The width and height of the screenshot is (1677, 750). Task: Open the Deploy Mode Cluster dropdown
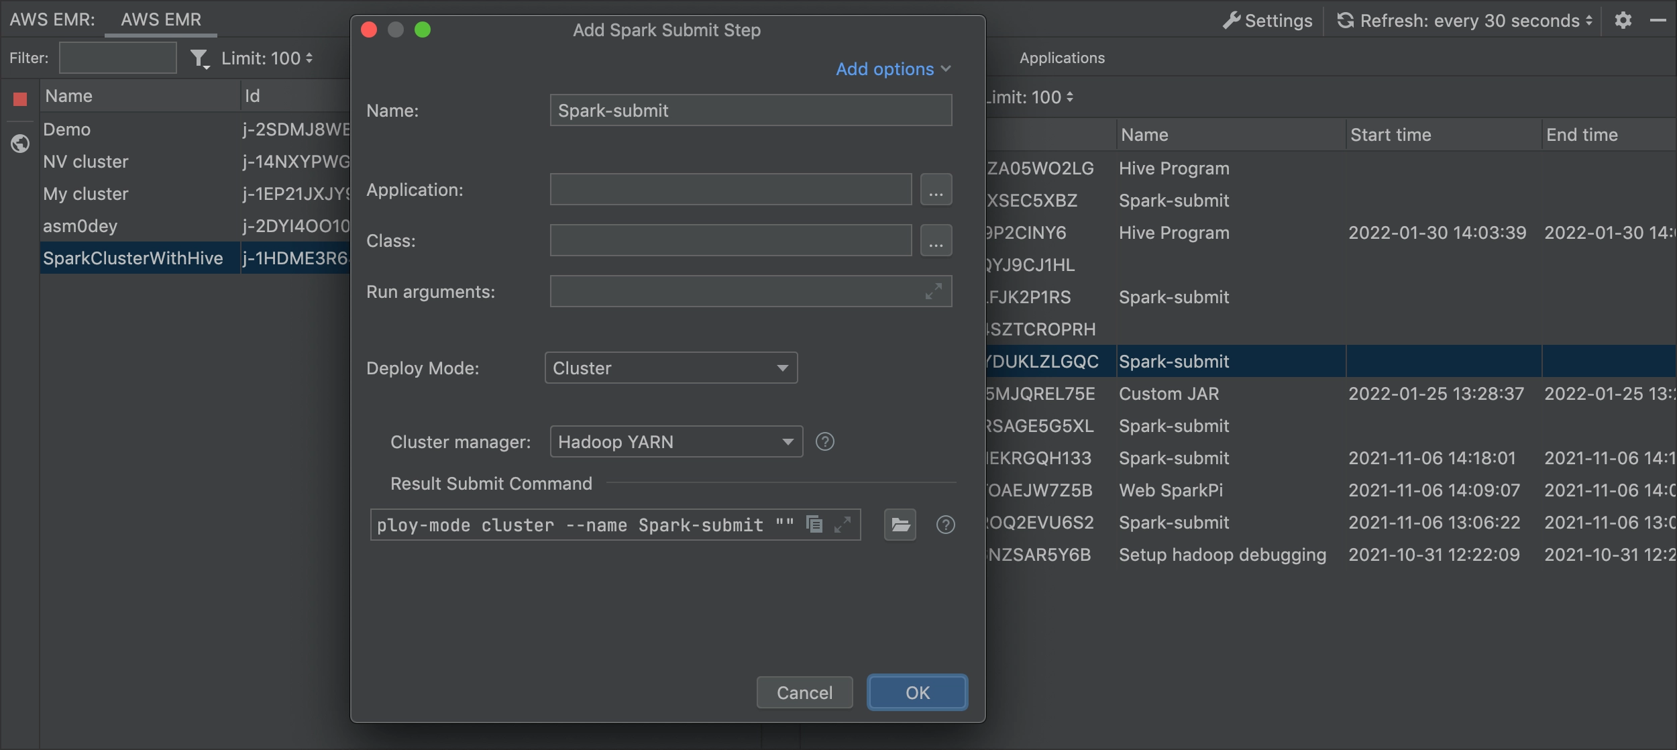tap(671, 368)
